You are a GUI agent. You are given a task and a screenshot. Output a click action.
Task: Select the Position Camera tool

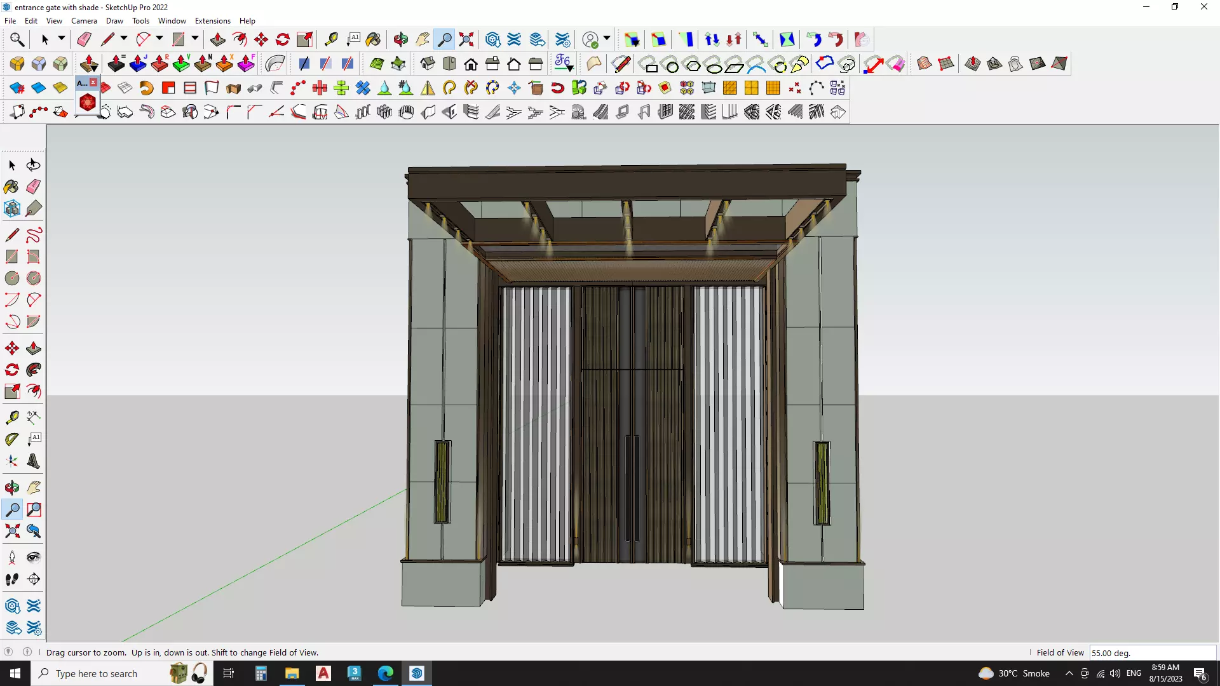(12, 558)
